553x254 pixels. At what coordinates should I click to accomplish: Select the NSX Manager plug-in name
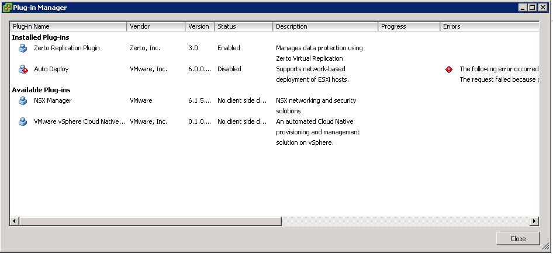click(x=53, y=100)
